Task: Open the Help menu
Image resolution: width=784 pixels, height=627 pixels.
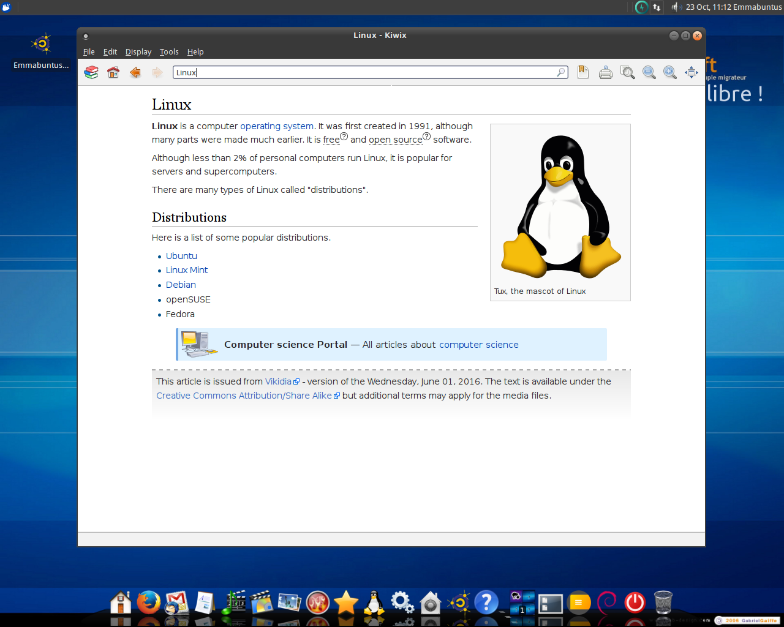Action: click(195, 52)
